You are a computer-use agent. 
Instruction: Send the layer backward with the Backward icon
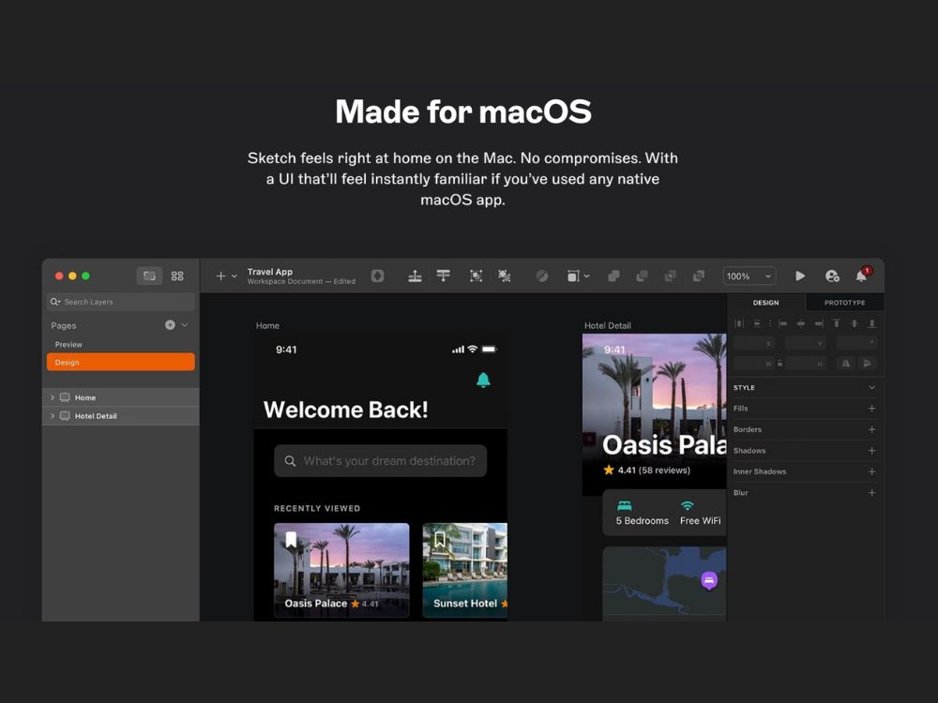pos(444,276)
